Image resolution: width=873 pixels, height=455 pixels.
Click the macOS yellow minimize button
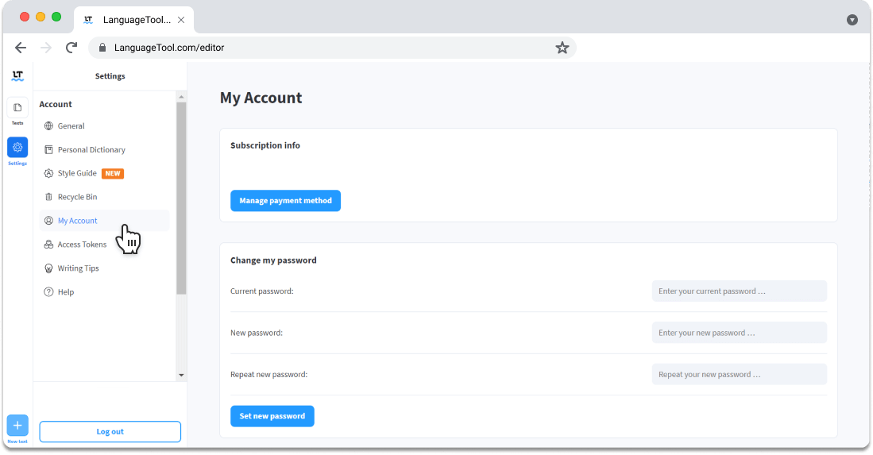40,17
